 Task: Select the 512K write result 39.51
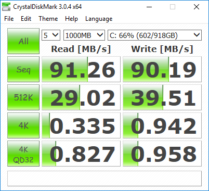click(x=162, y=97)
